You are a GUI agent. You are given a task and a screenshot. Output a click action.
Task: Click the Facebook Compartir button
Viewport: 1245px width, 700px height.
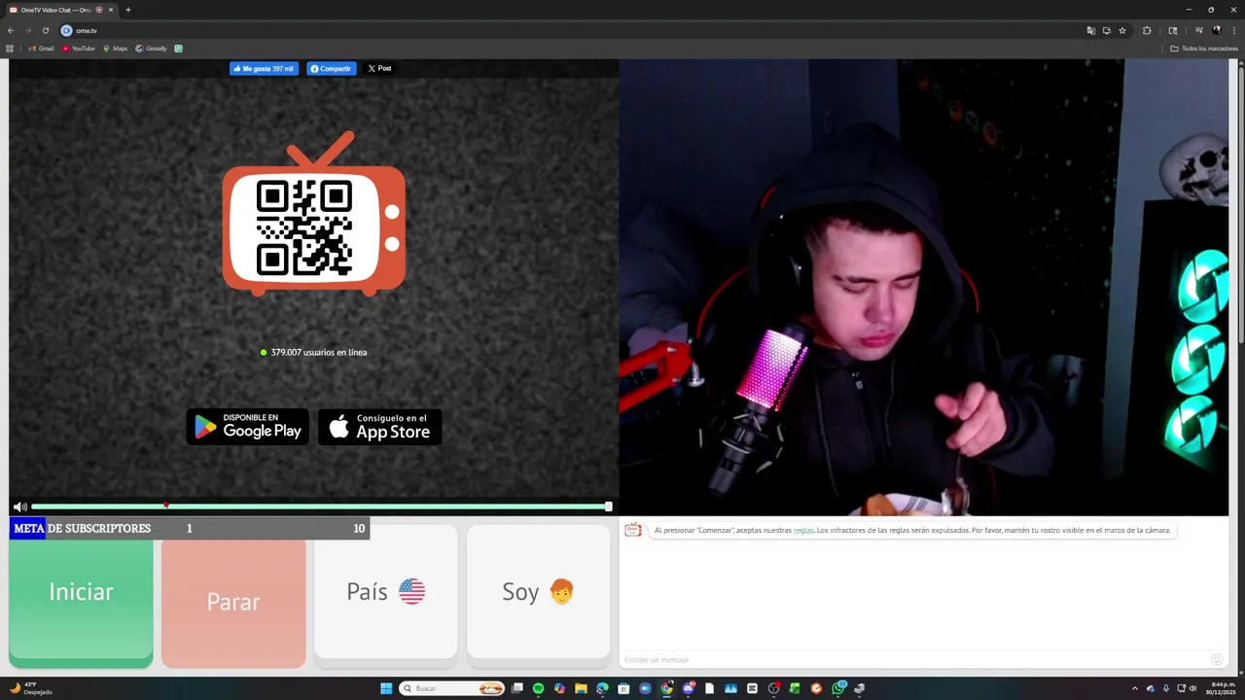click(332, 68)
